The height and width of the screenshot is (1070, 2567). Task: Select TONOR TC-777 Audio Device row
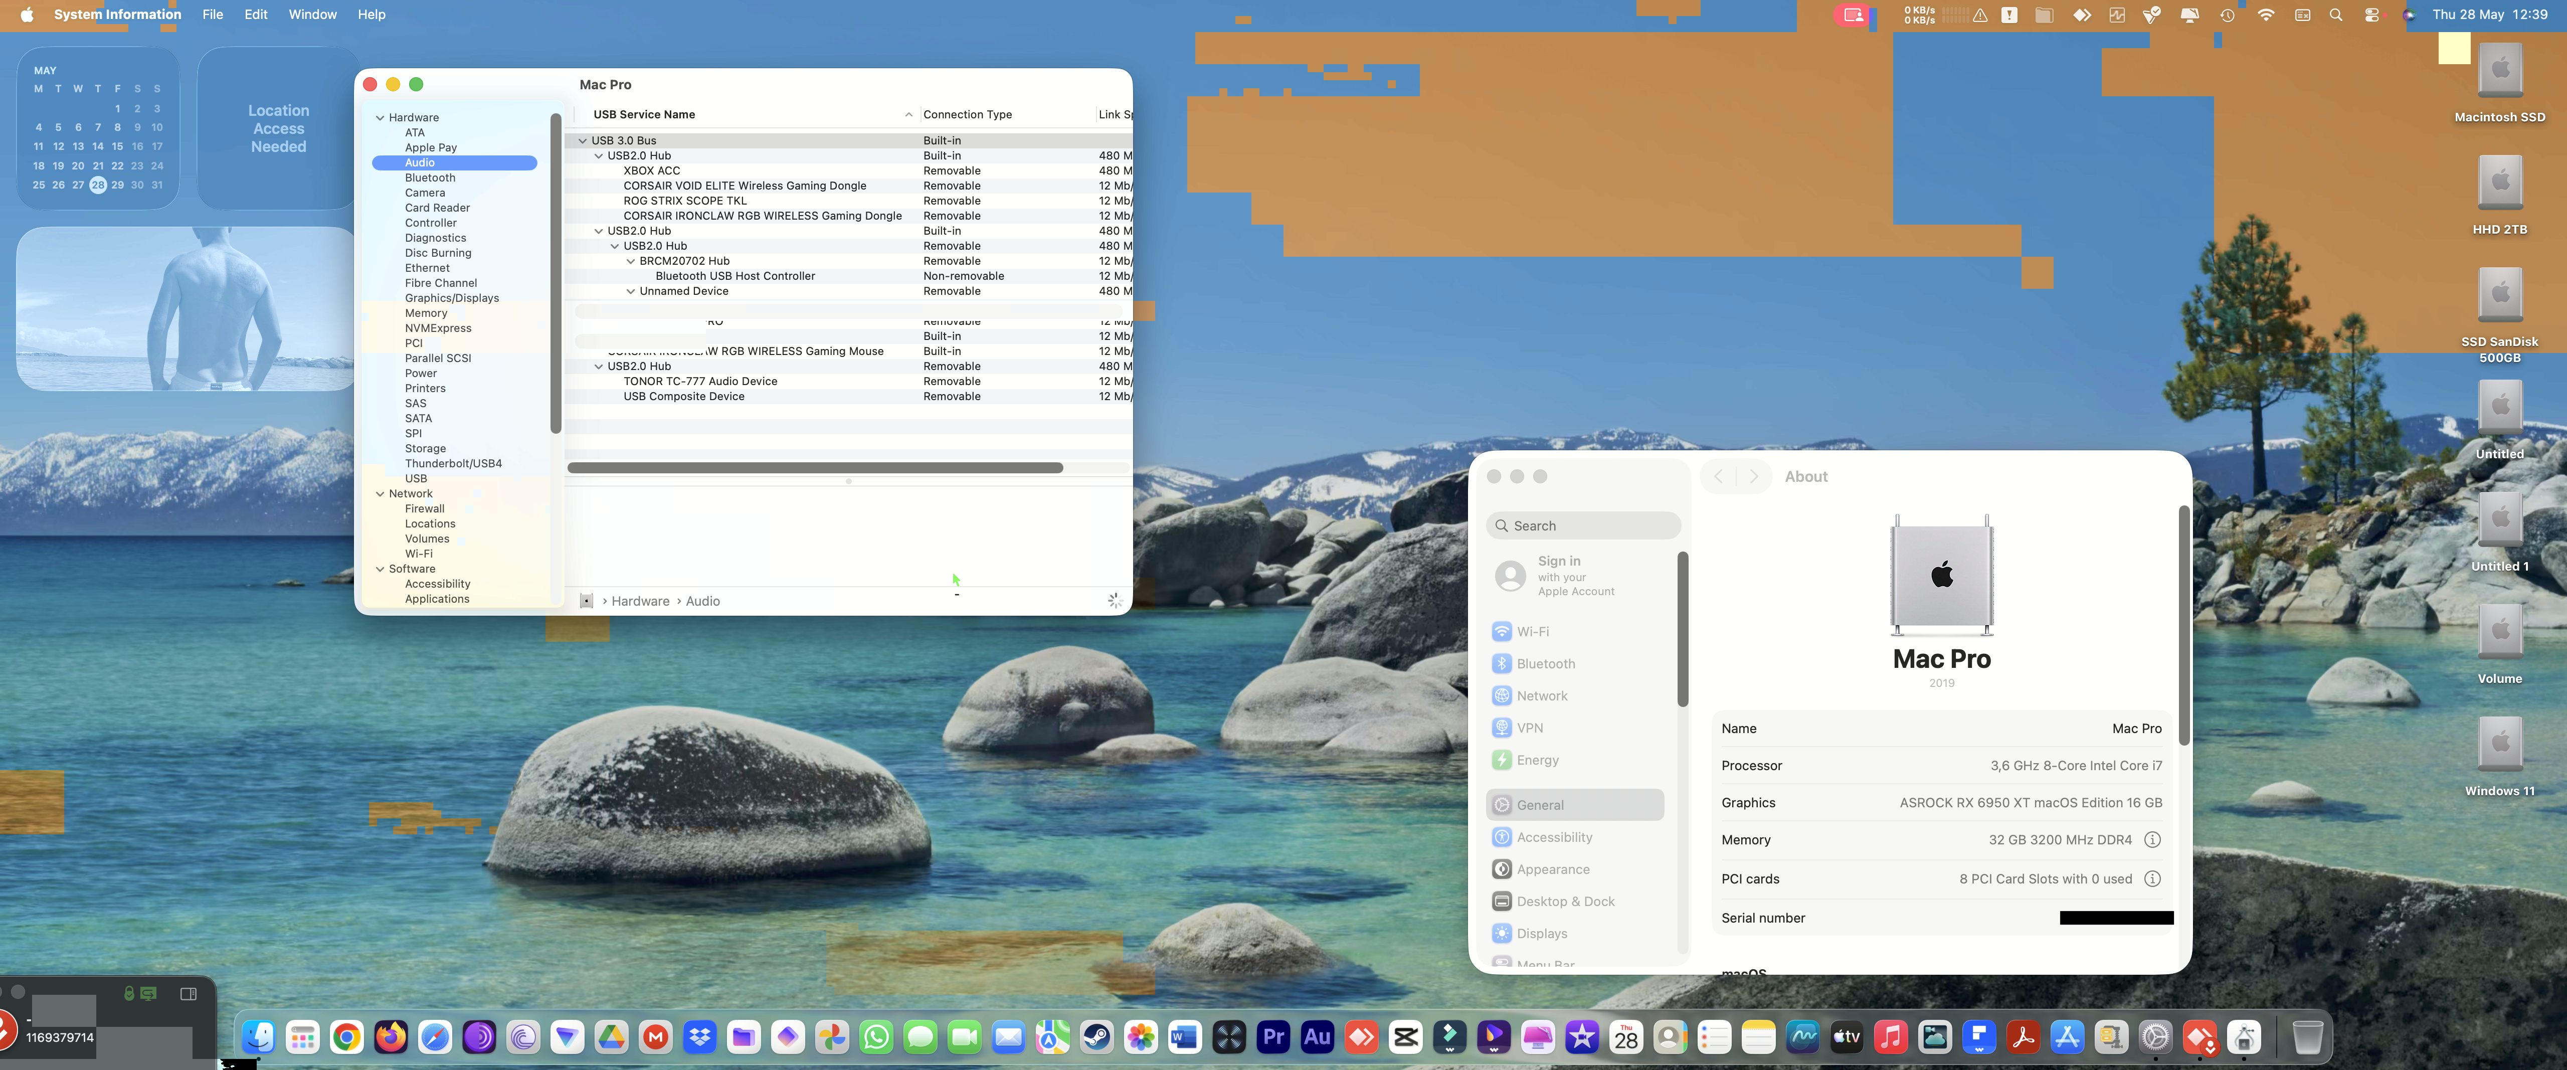848,382
